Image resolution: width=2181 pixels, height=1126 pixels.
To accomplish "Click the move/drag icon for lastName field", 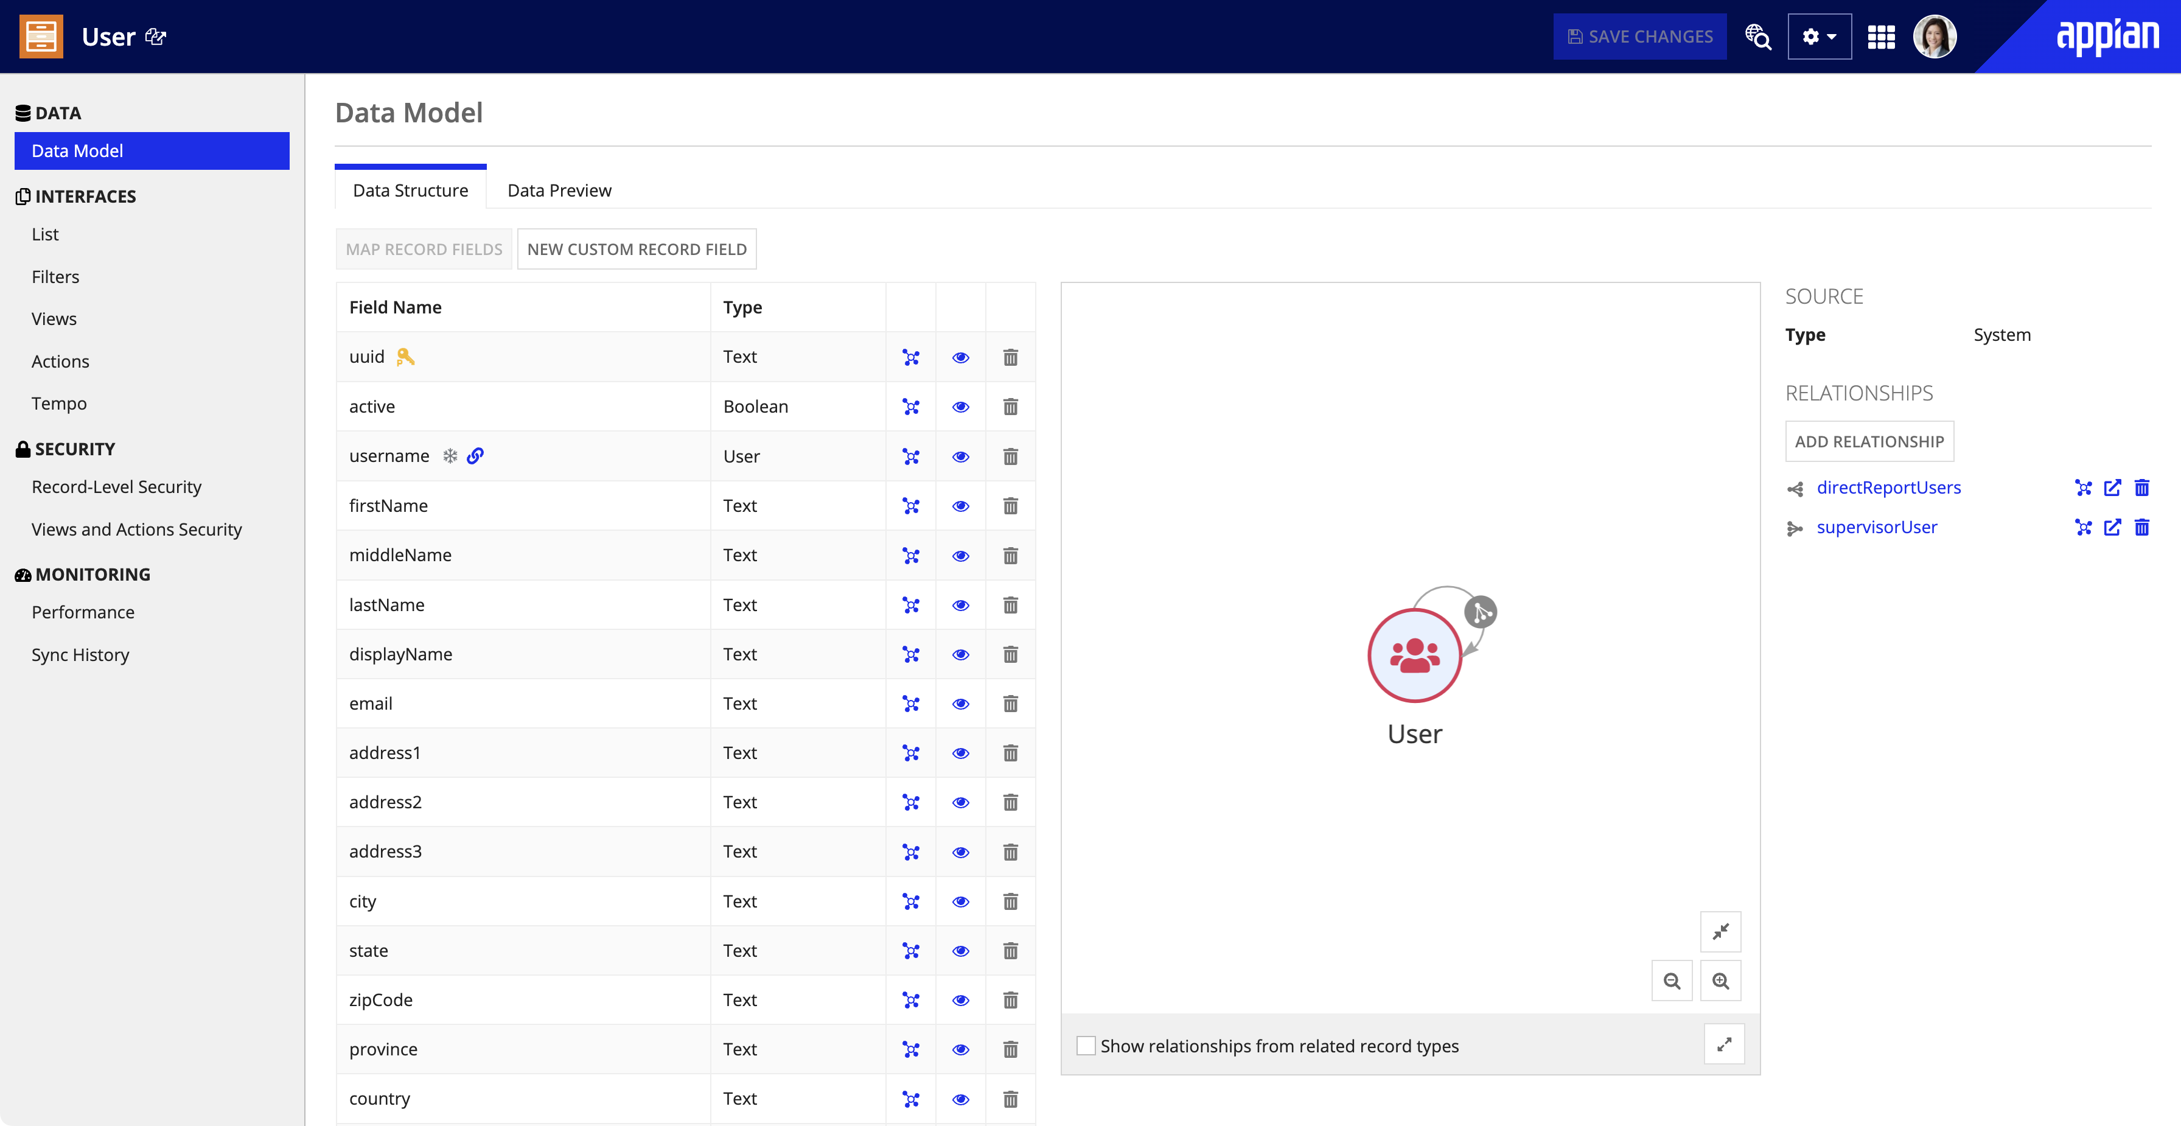I will (x=910, y=603).
